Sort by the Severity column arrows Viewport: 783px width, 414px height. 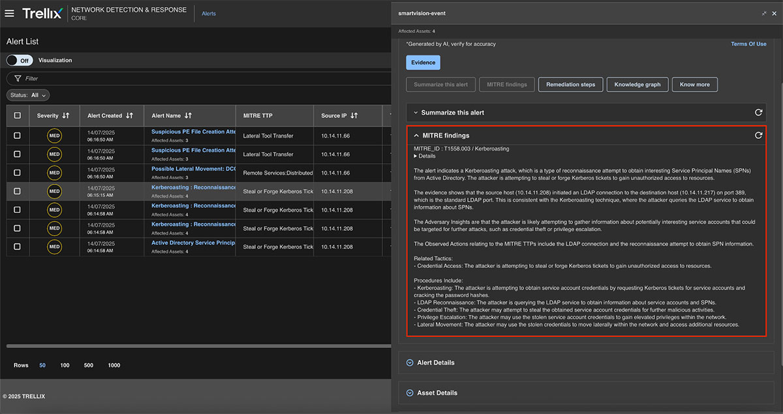click(x=65, y=115)
